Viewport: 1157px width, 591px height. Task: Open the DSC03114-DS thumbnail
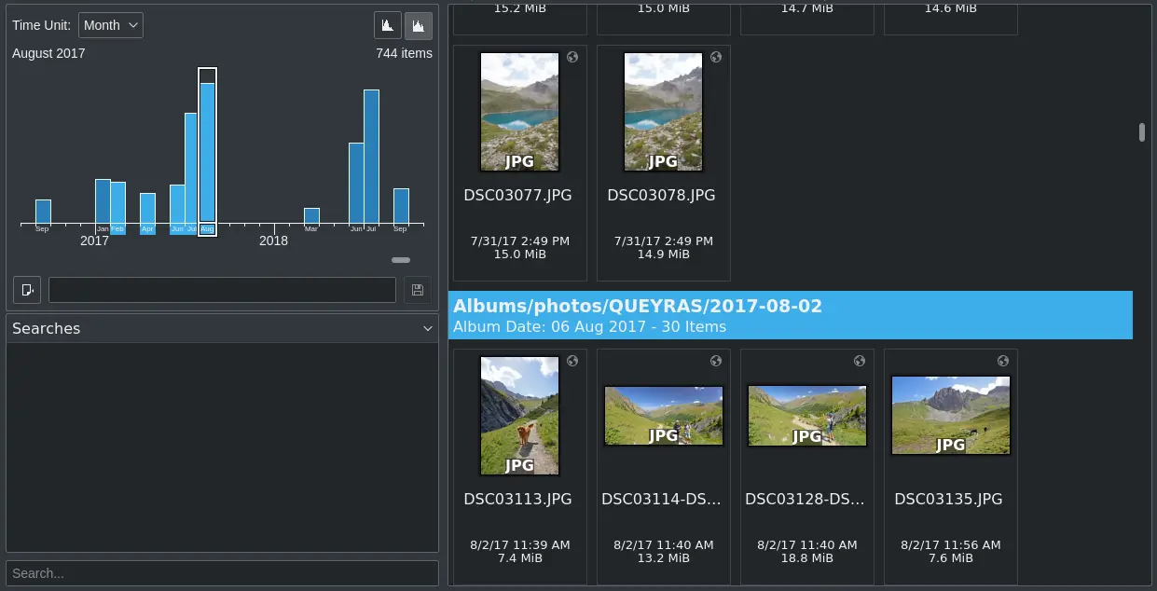[x=663, y=416]
